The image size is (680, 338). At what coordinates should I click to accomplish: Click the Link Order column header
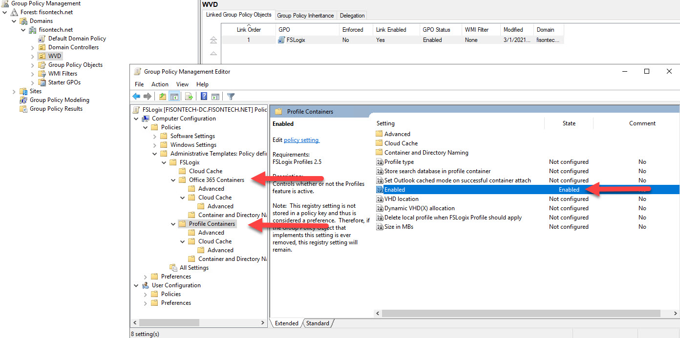coord(249,30)
